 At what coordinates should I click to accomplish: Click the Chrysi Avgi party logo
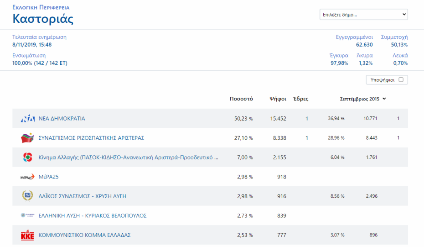pos(27,196)
